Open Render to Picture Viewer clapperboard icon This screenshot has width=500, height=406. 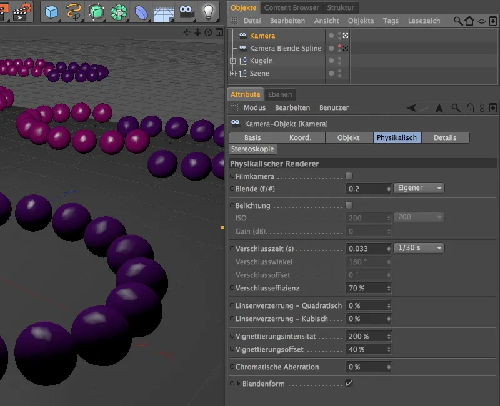(x=22, y=12)
